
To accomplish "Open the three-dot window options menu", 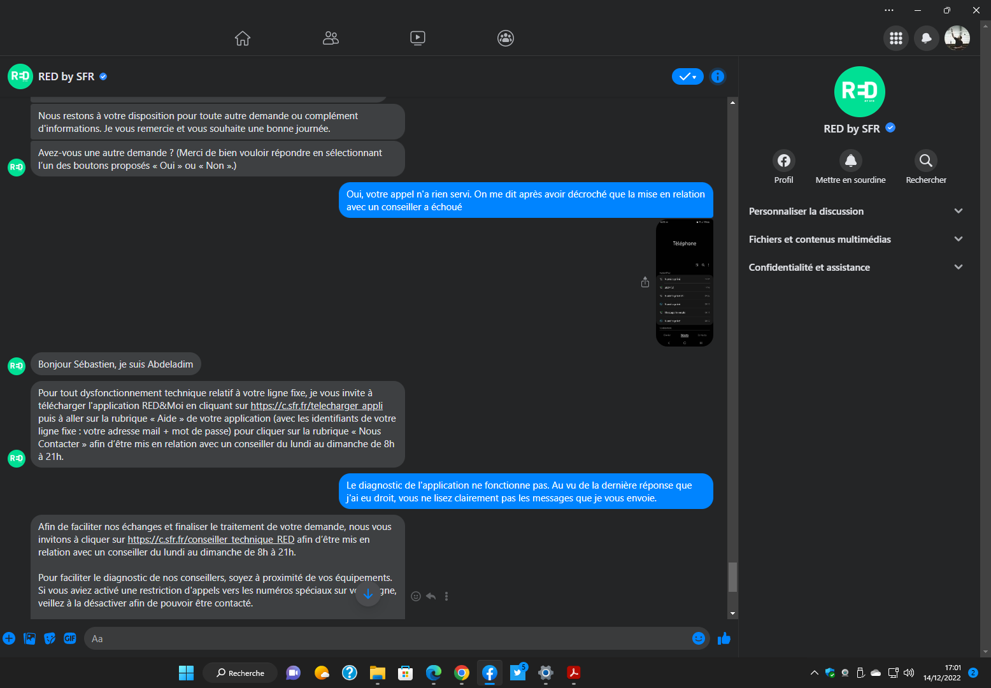I will coord(889,10).
